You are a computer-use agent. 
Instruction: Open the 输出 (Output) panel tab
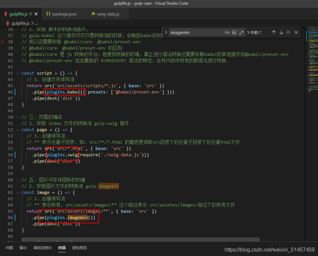point(23,248)
